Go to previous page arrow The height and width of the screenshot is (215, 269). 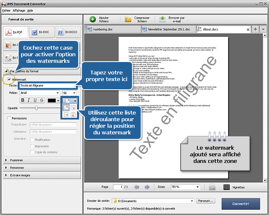pos(137,187)
